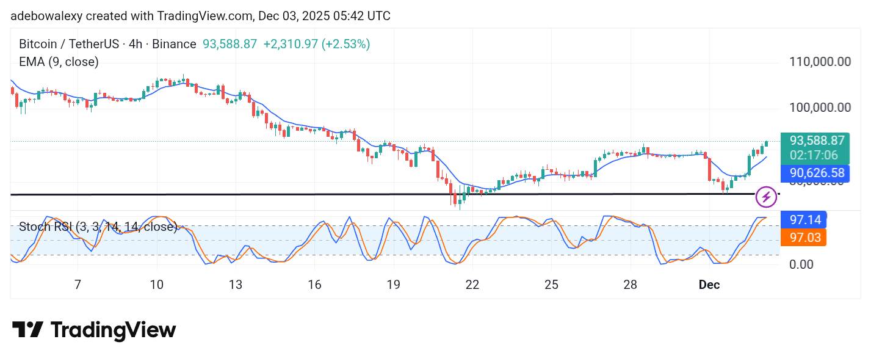The image size is (871, 361).
Task: Click the 13 date label on time axis
Action: click(x=236, y=285)
